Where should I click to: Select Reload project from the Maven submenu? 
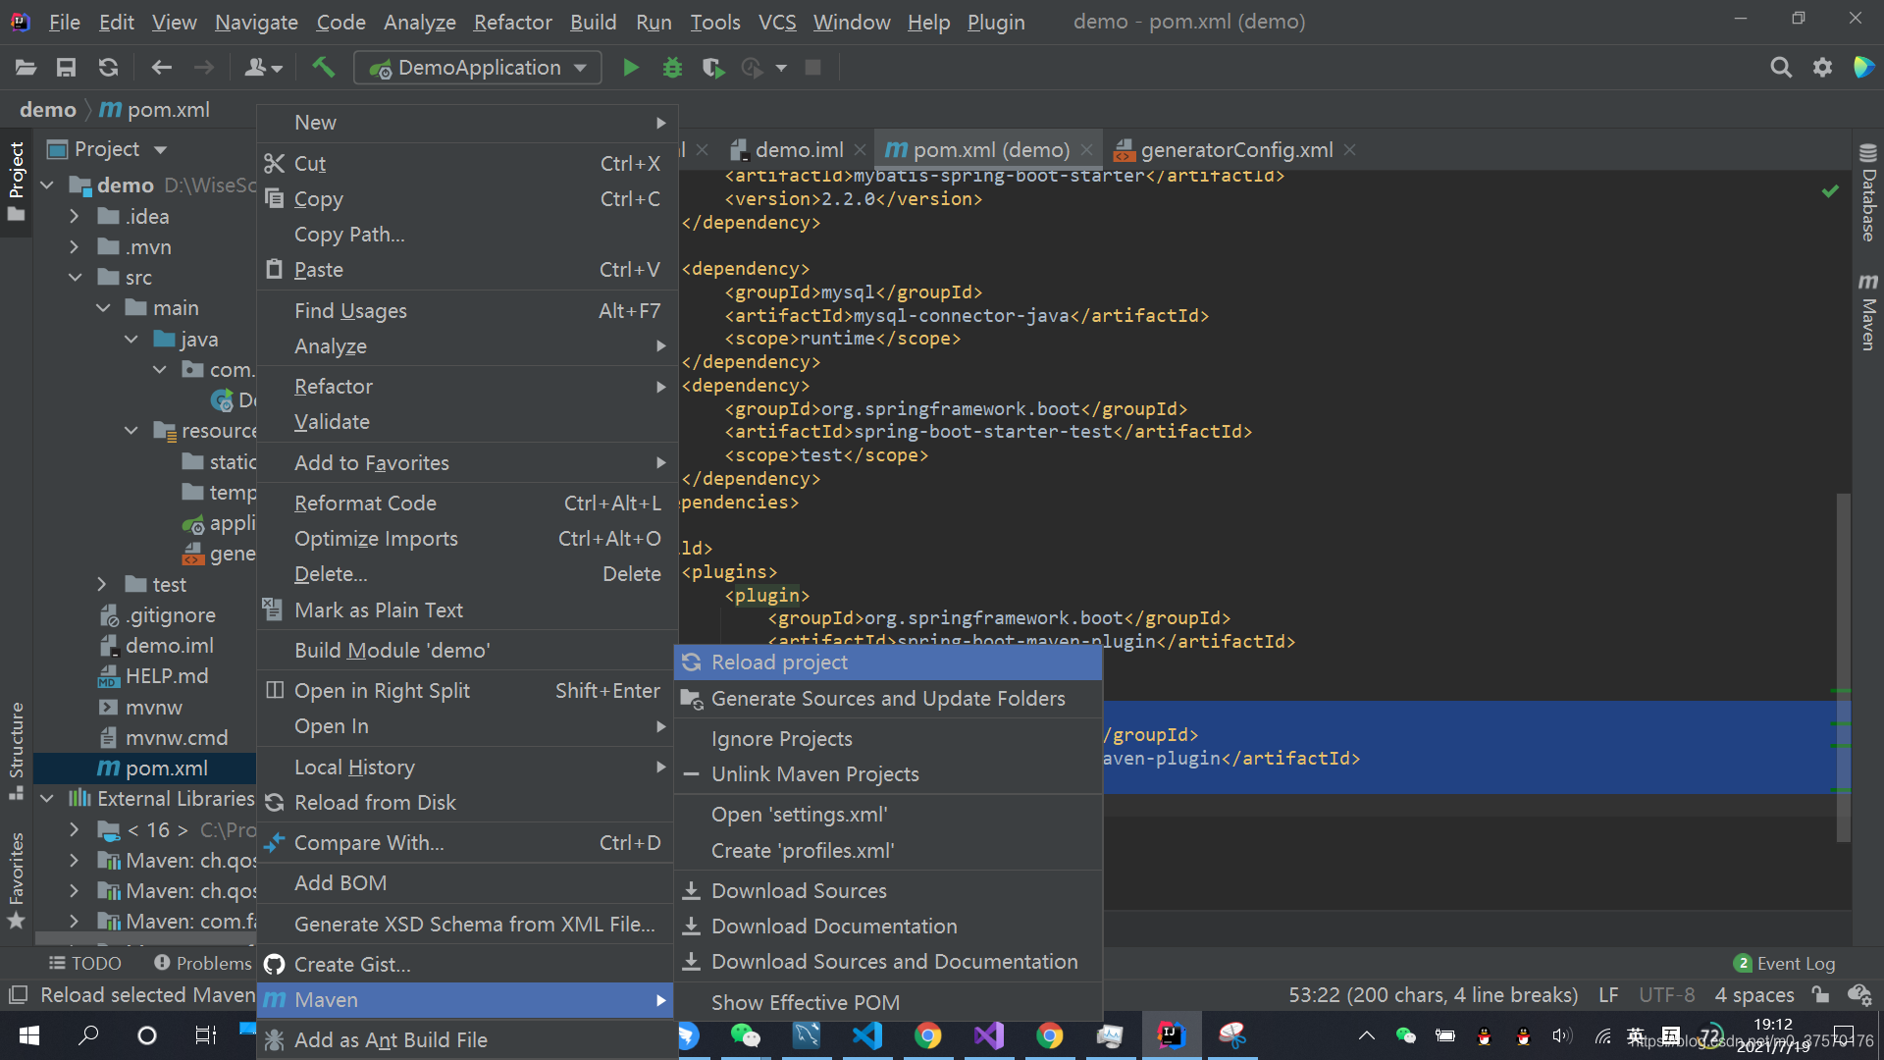click(778, 662)
